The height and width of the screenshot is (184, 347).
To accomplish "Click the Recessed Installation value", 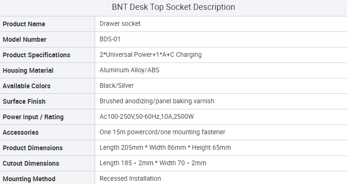I will pyautogui.click(x=130, y=178).
